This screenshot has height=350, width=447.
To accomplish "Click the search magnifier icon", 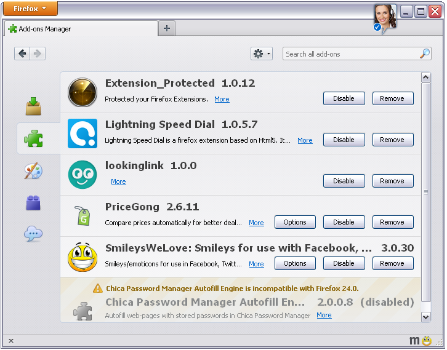I will tap(425, 54).
